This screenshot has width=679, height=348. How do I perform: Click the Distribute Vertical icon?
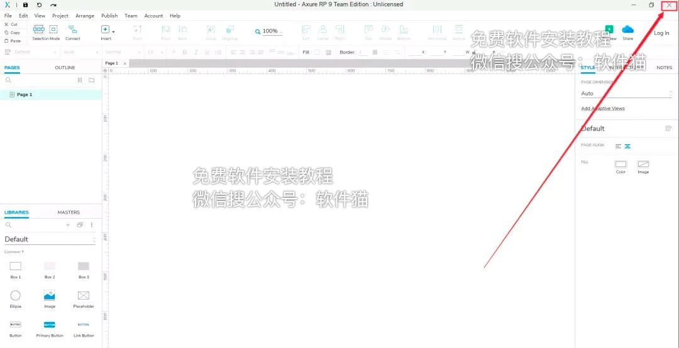(458, 30)
